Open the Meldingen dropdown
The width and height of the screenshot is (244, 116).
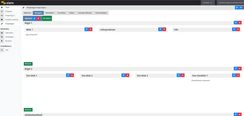(208, 3)
